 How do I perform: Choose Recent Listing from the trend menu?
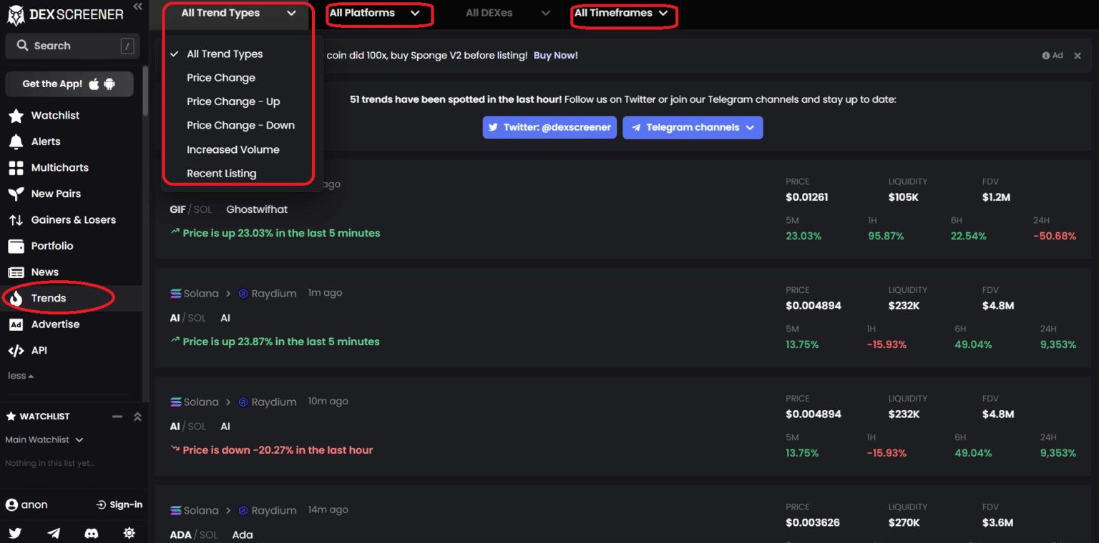tap(221, 173)
